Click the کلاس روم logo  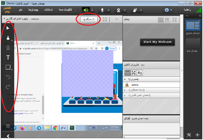7,10
